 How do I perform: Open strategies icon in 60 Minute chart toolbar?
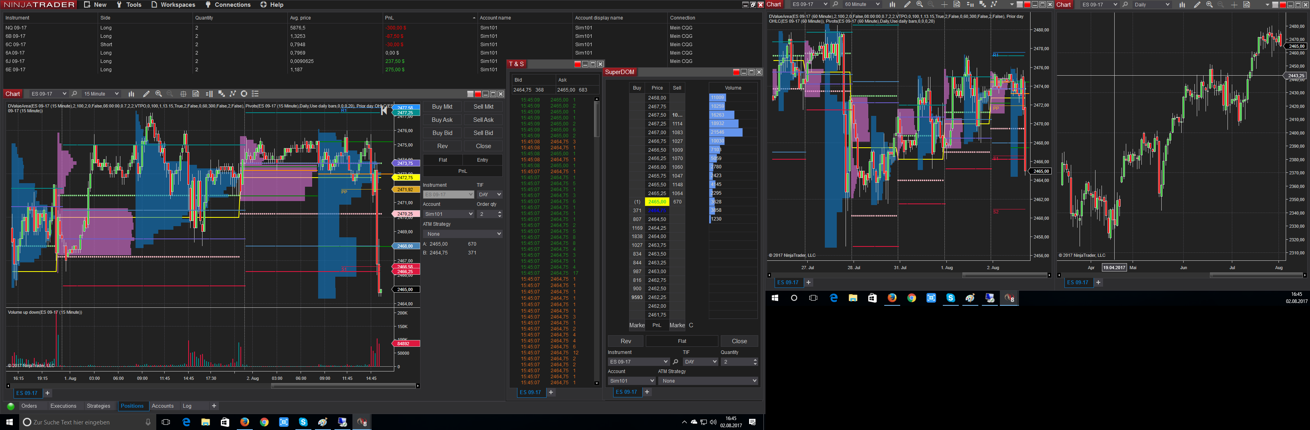(994, 4)
